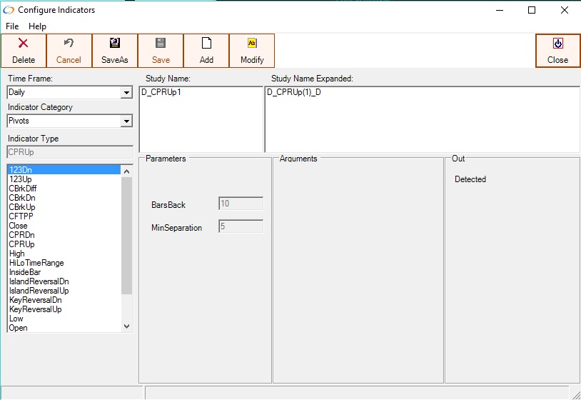Click the Modify toolbar icon
The image size is (581, 400).
252,44
